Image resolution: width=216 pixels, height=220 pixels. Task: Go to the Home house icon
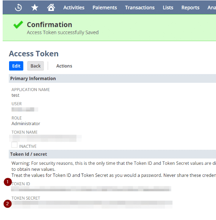(51, 7)
